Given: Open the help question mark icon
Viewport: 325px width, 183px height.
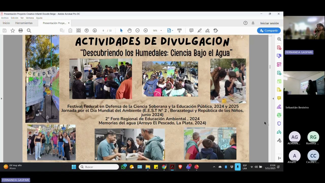Looking at the screenshot, I should pos(245,23).
